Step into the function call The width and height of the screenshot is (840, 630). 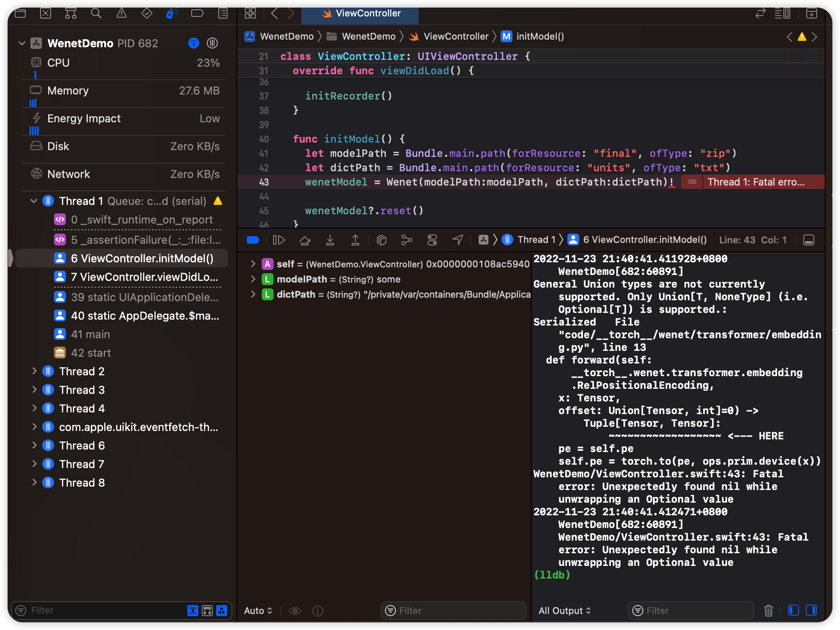[330, 240]
